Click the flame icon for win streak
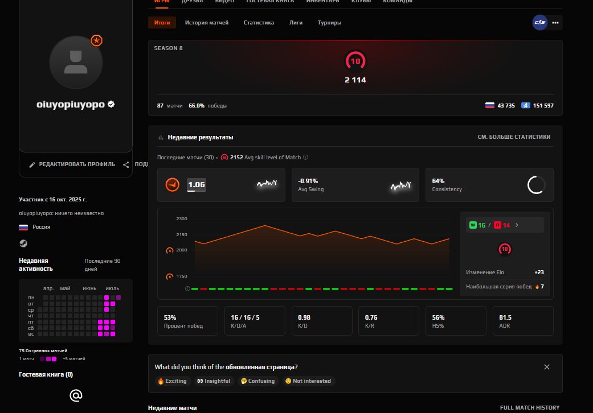593x413 pixels. pos(537,287)
